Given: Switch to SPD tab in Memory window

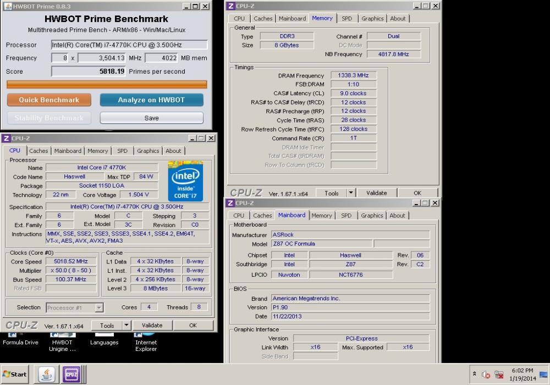Looking at the screenshot, I should pos(346,19).
